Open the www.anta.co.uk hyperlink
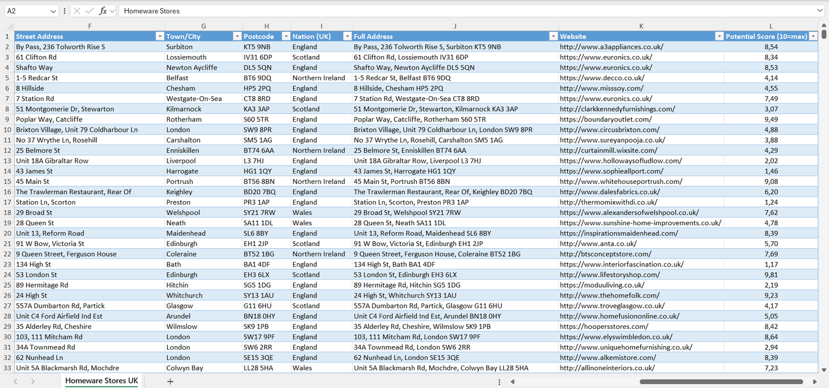Viewport: 829px width, 388px height. tap(598, 243)
